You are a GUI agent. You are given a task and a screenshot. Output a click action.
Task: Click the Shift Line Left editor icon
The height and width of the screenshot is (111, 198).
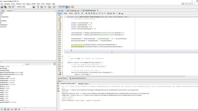point(108,13)
